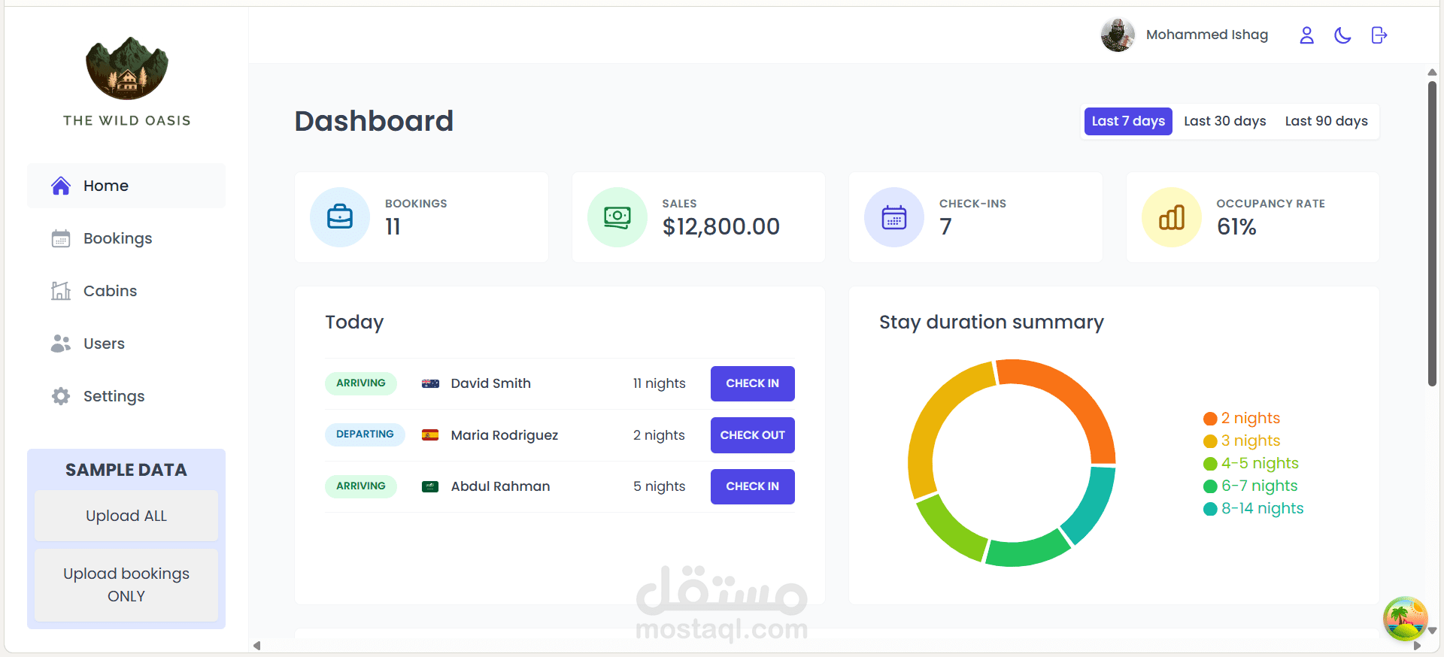
Task: Open the user account profile icon
Action: click(x=1306, y=35)
